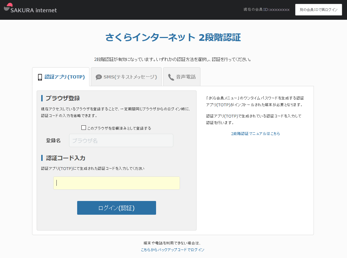Click the さくらインターネット 2段階認証 heading

pyautogui.click(x=173, y=37)
